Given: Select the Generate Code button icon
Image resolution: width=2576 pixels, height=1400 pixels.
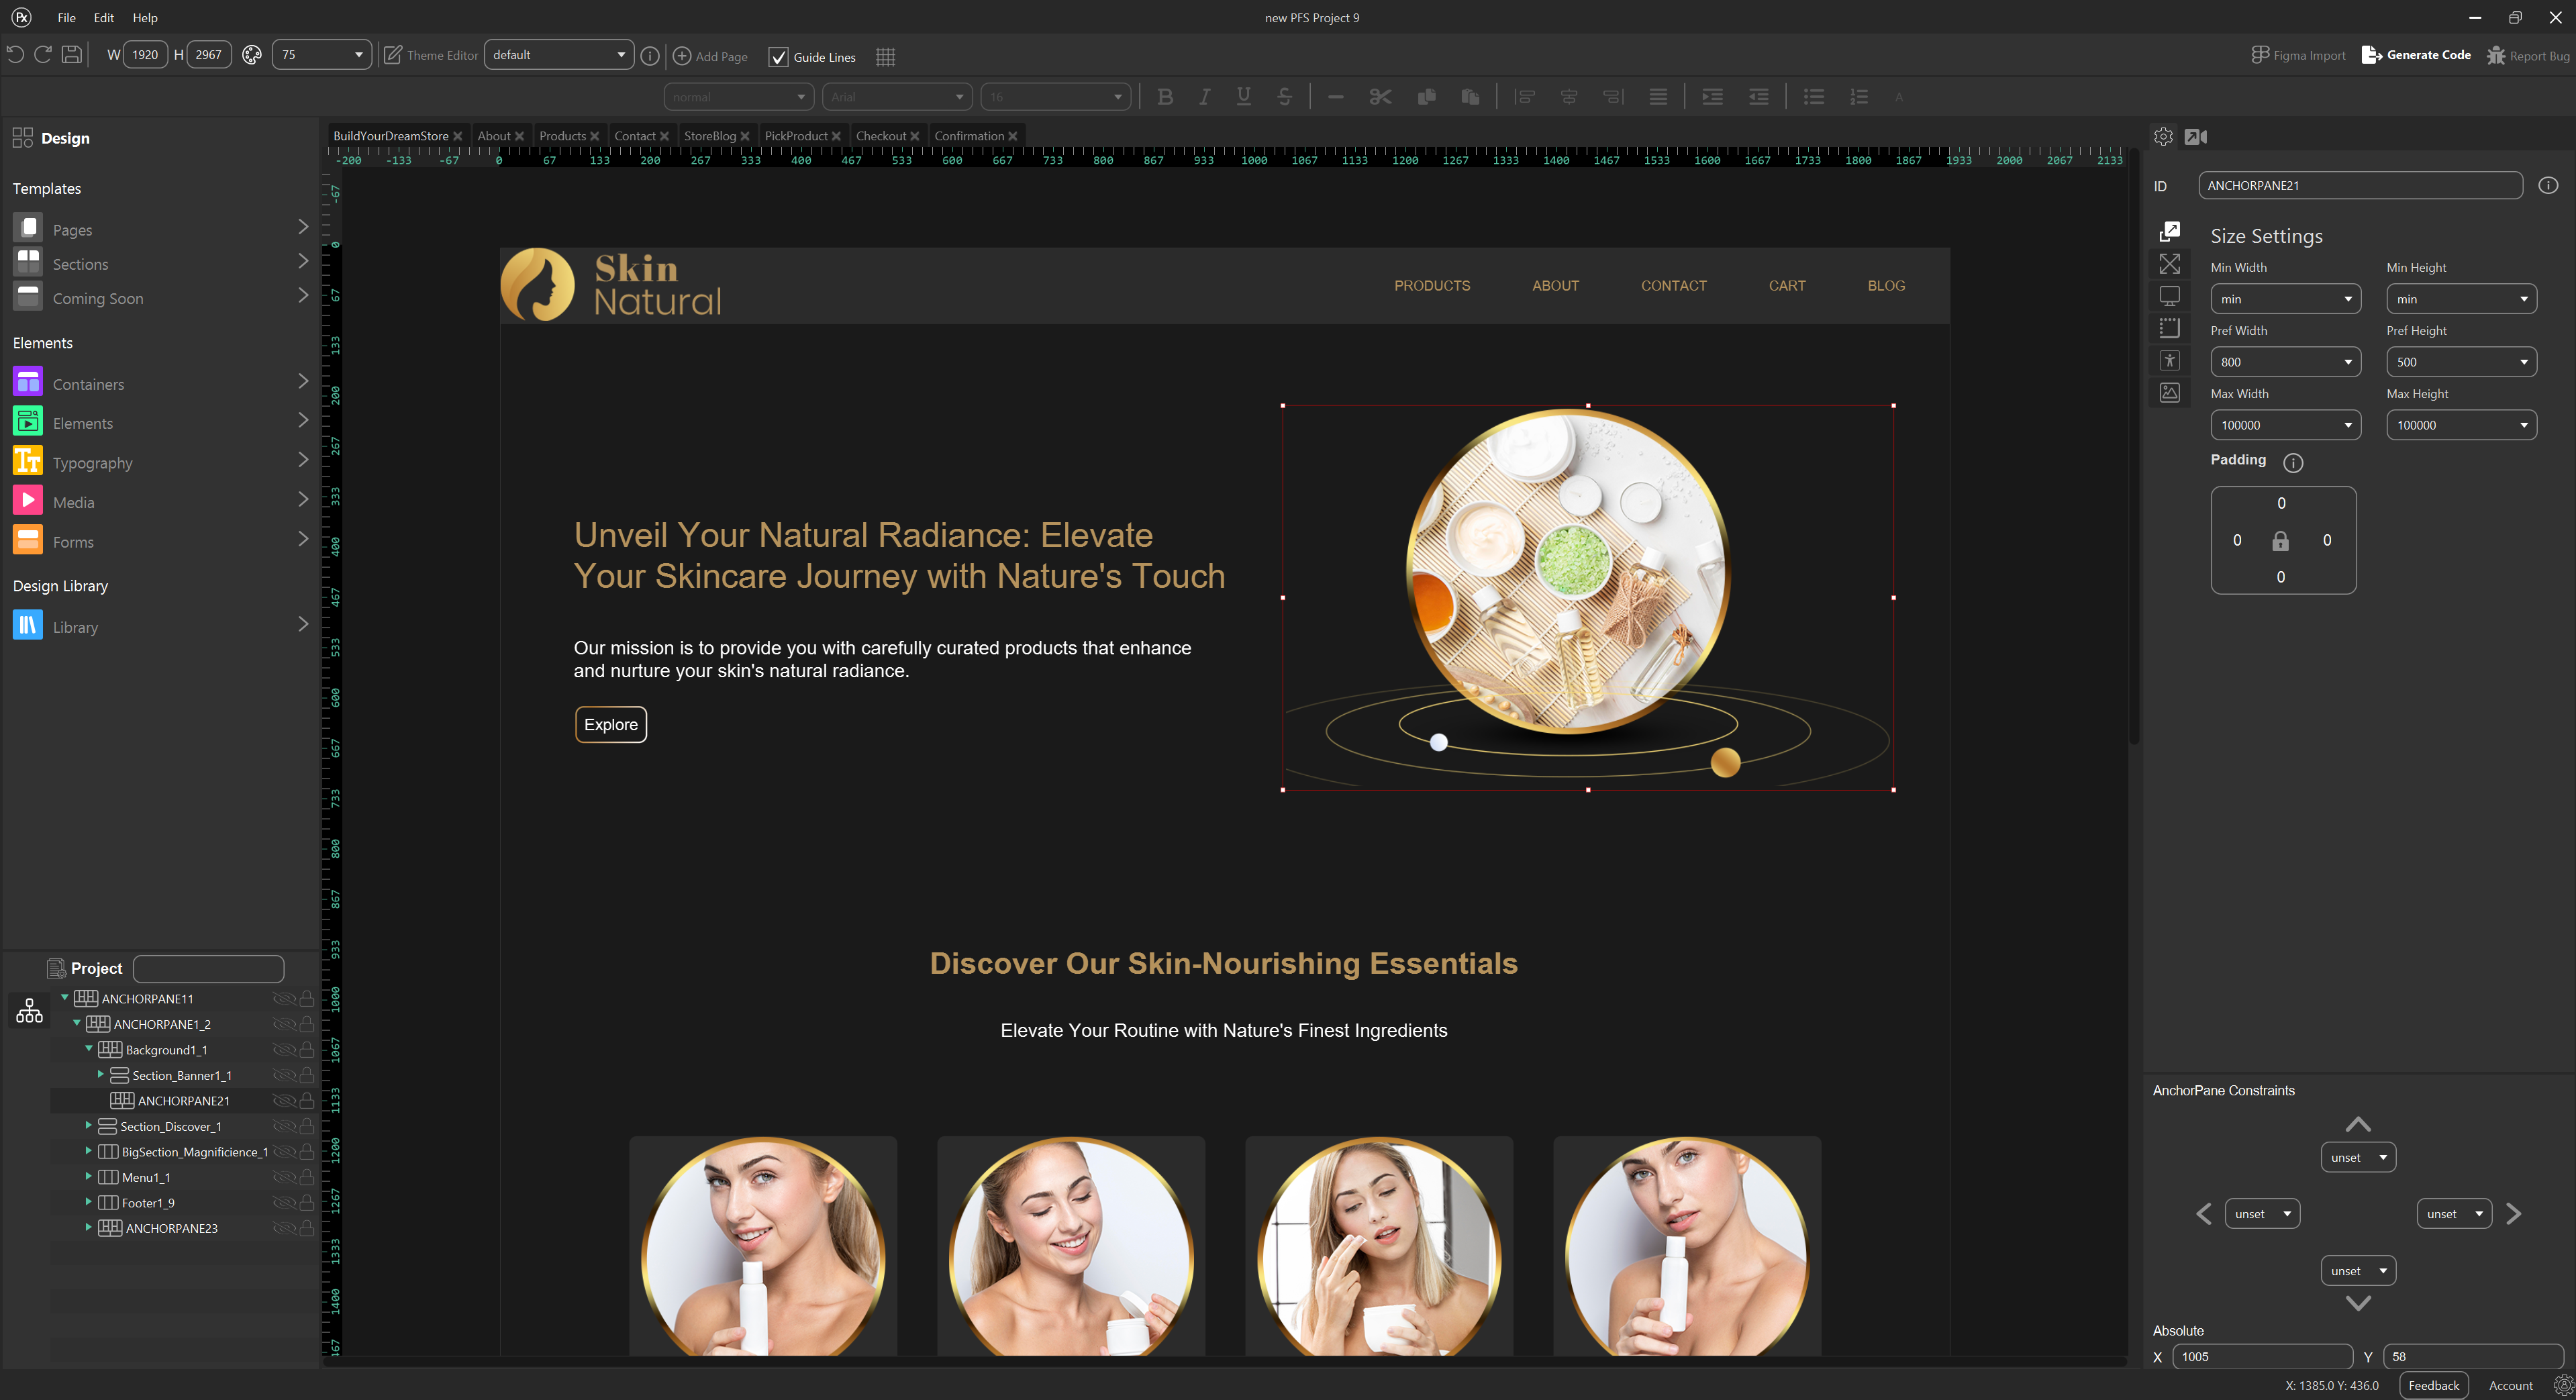Looking at the screenshot, I should 2371,55.
